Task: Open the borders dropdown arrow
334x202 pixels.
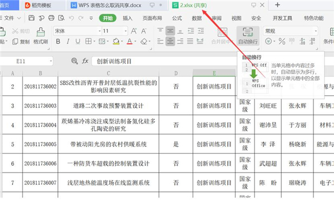Action: [94, 41]
